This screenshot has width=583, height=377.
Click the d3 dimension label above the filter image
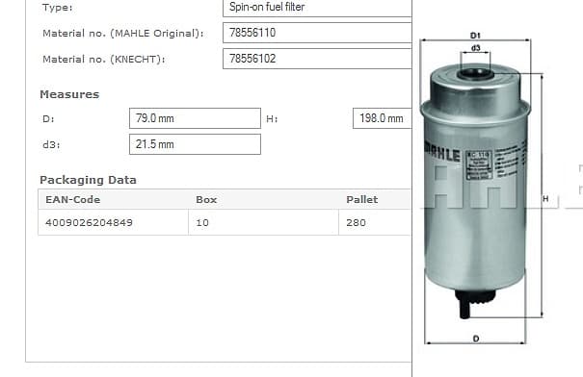coord(475,48)
